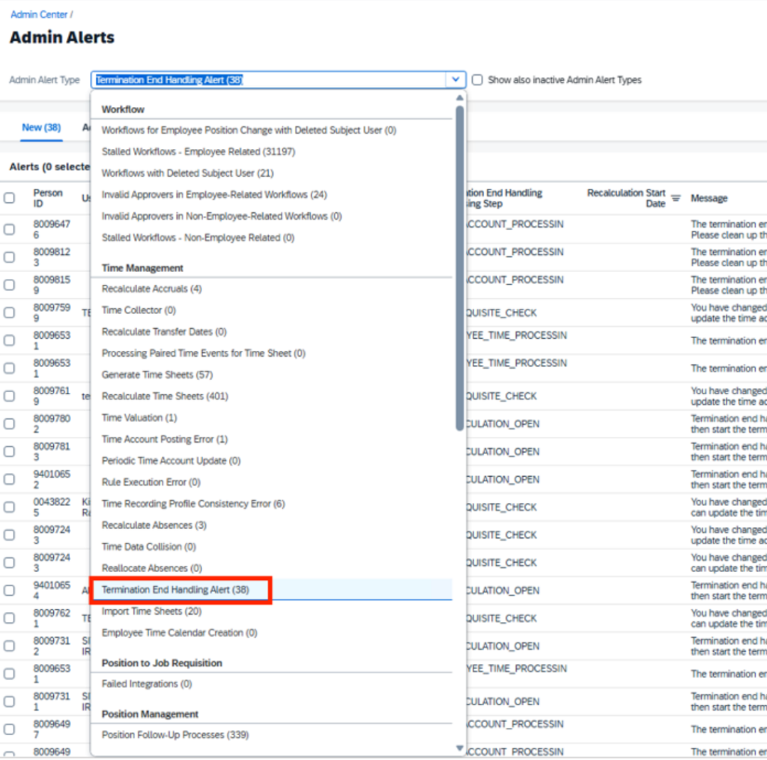Select Recalculate Accruals (4) option

[x=271, y=289]
